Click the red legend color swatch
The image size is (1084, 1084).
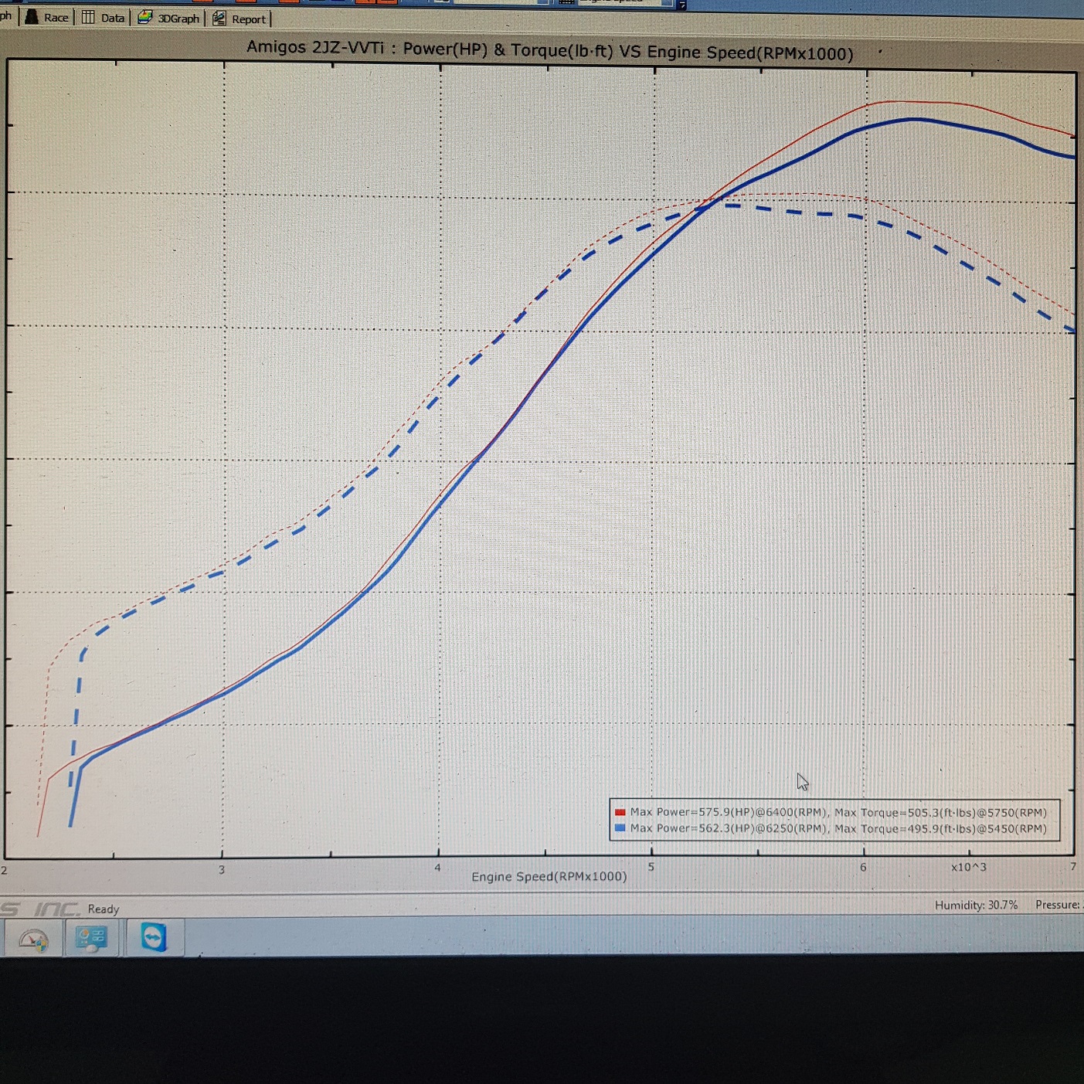[620, 812]
